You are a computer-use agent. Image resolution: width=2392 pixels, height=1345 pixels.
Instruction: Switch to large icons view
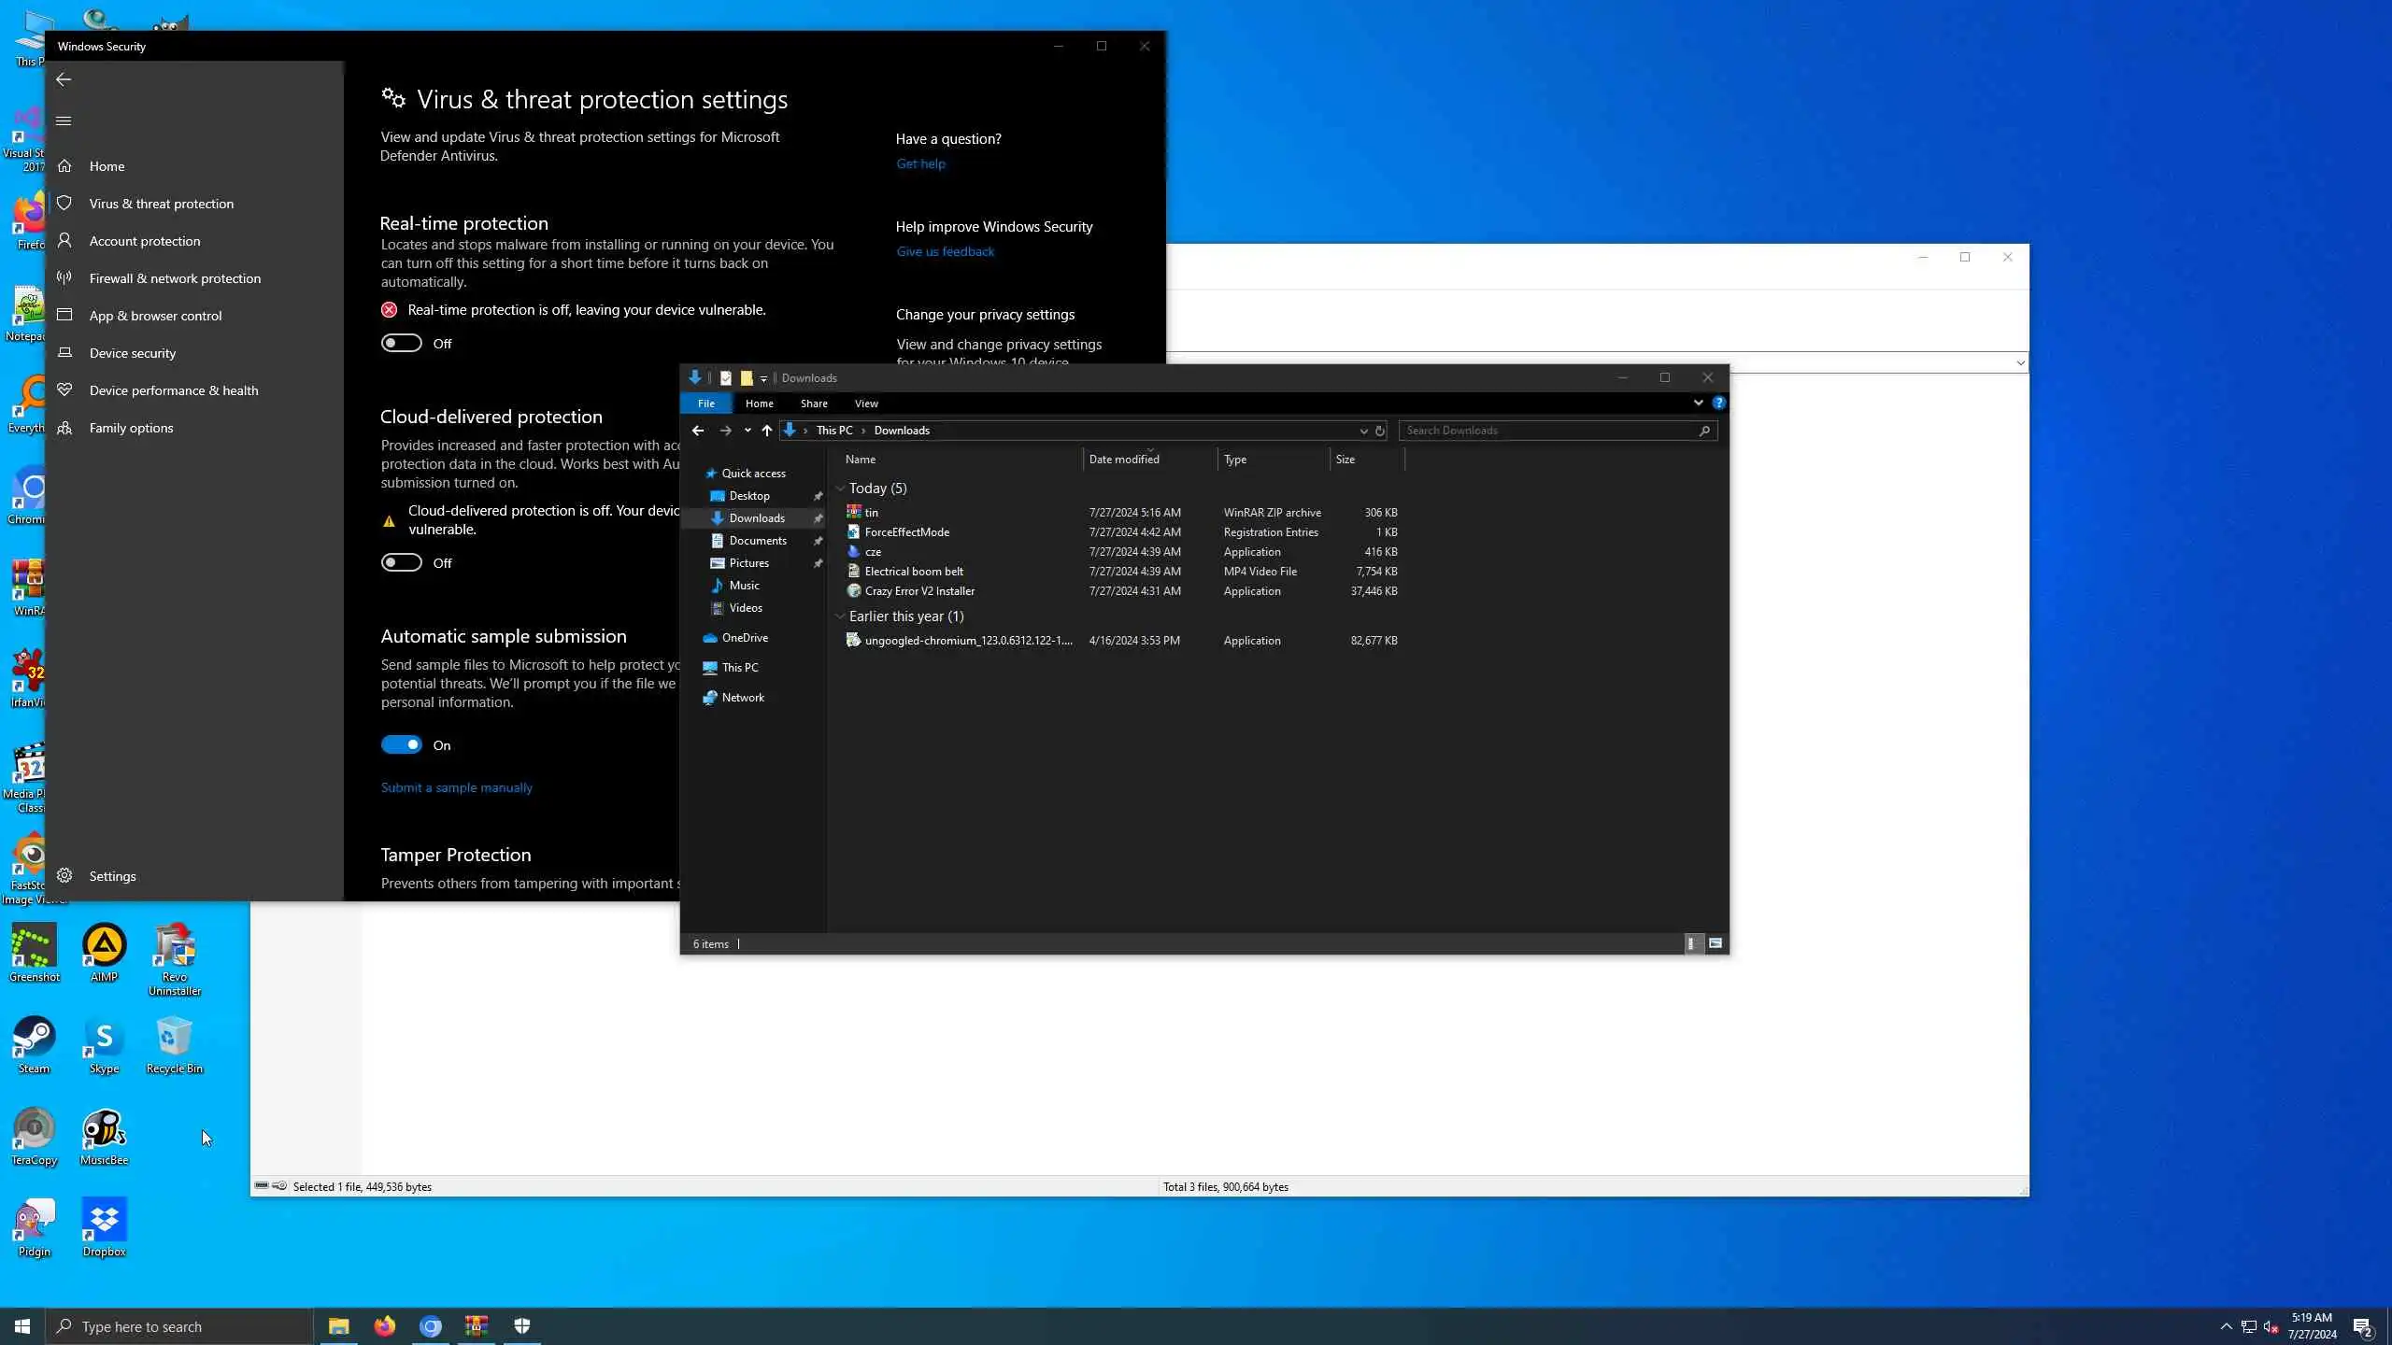coord(1716,943)
